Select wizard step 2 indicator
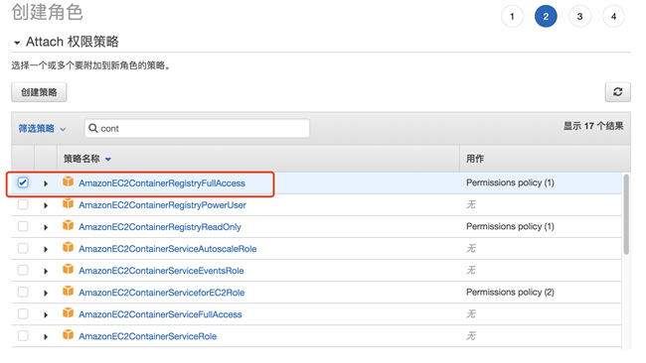 click(546, 17)
